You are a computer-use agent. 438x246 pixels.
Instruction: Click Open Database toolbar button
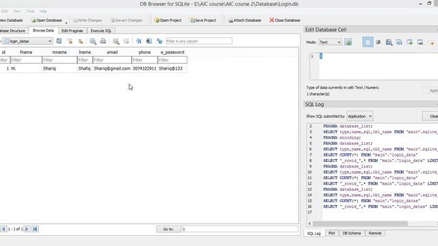(x=47, y=20)
